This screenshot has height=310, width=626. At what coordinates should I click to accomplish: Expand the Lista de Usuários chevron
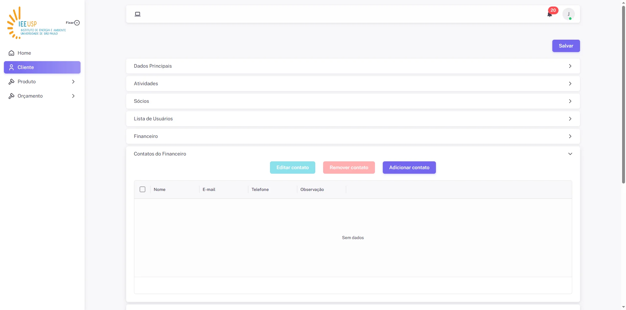pyautogui.click(x=570, y=119)
